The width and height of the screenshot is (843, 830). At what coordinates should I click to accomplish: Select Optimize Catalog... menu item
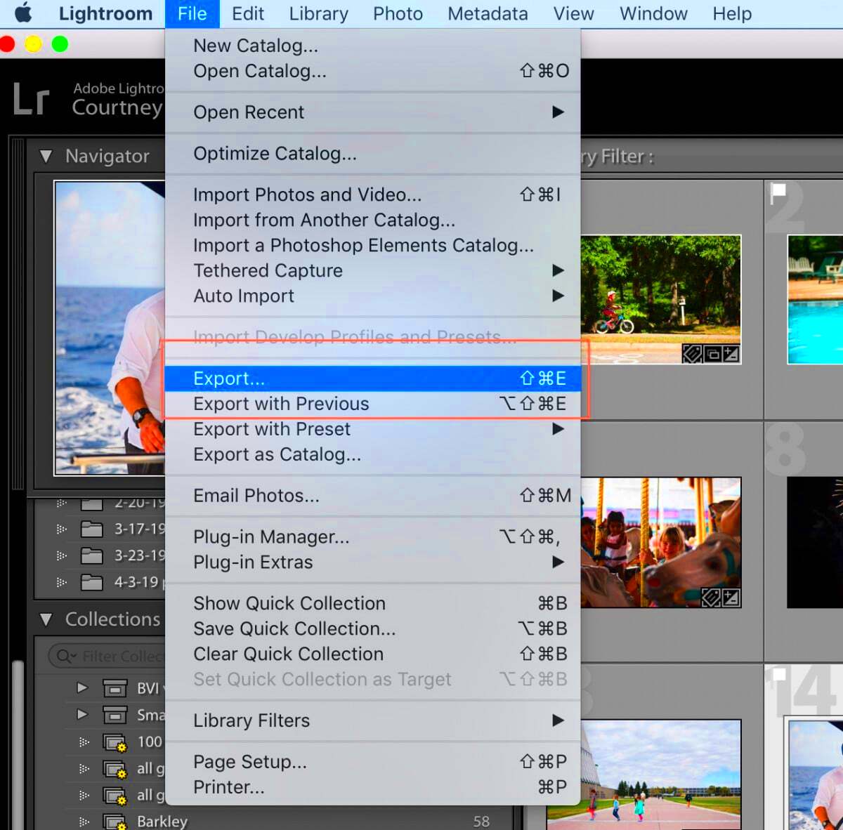click(x=373, y=154)
